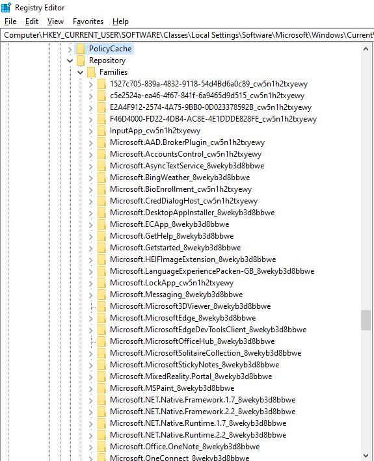Select the Microsoft.MSPaint_8wekyb3d8bbwe key label
374x461 pixels.
point(172,388)
